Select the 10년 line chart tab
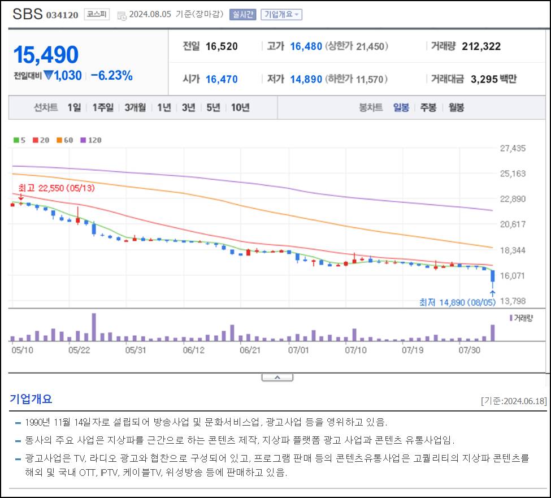 240,107
